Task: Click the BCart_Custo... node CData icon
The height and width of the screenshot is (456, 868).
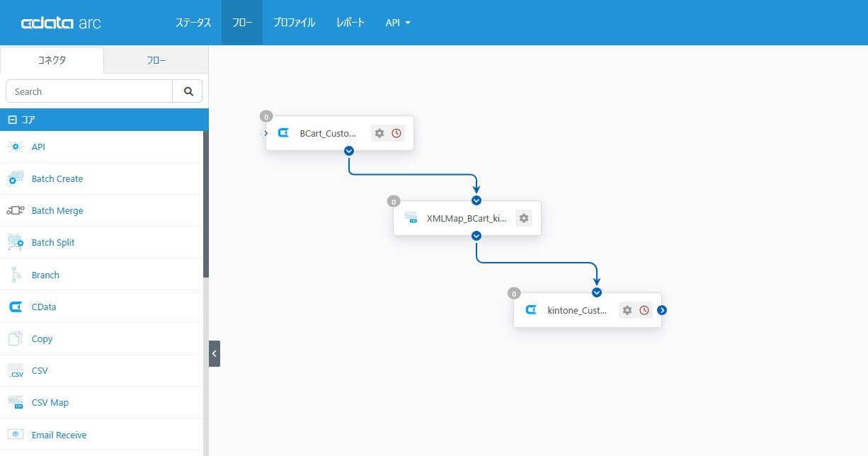Action: tap(283, 133)
